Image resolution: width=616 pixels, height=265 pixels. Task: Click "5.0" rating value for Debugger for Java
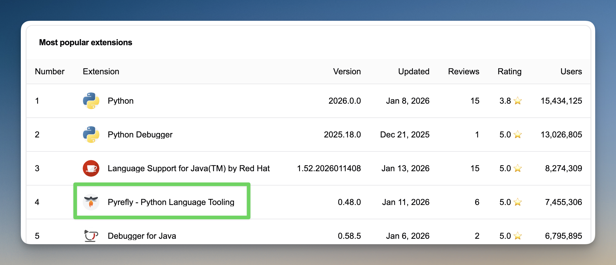(x=505, y=236)
